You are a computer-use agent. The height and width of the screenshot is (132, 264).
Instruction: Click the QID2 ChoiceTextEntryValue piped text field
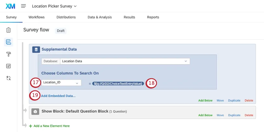pos(118,83)
